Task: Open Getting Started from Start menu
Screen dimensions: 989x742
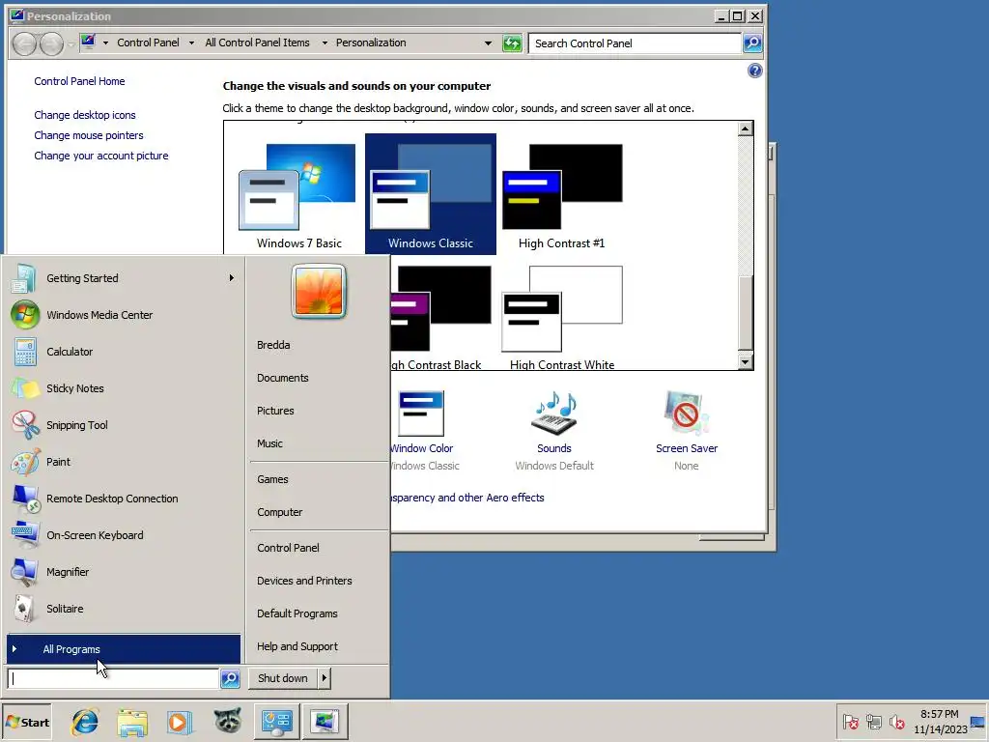Action: click(124, 278)
